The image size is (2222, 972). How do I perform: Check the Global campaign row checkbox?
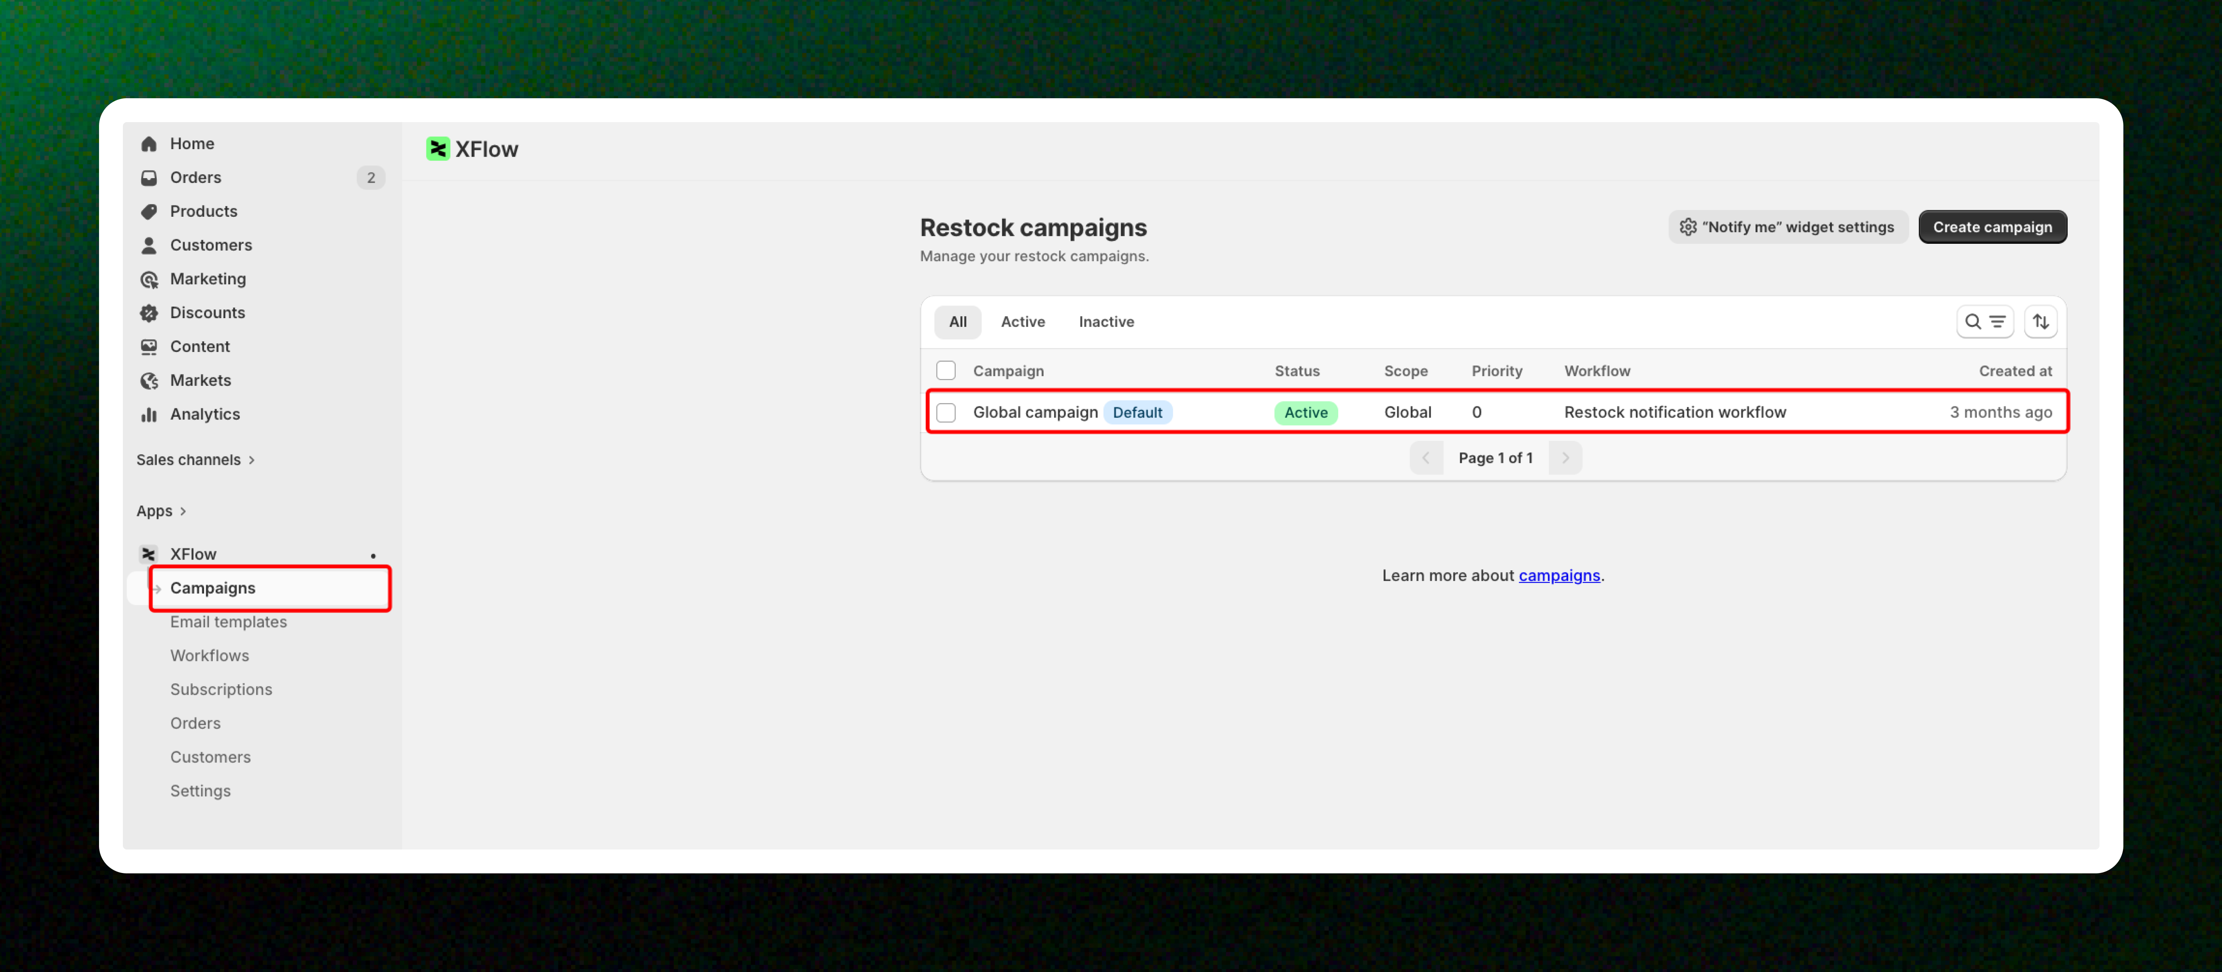click(946, 412)
